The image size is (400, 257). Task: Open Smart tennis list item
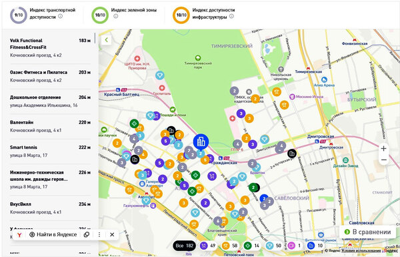pos(50,152)
